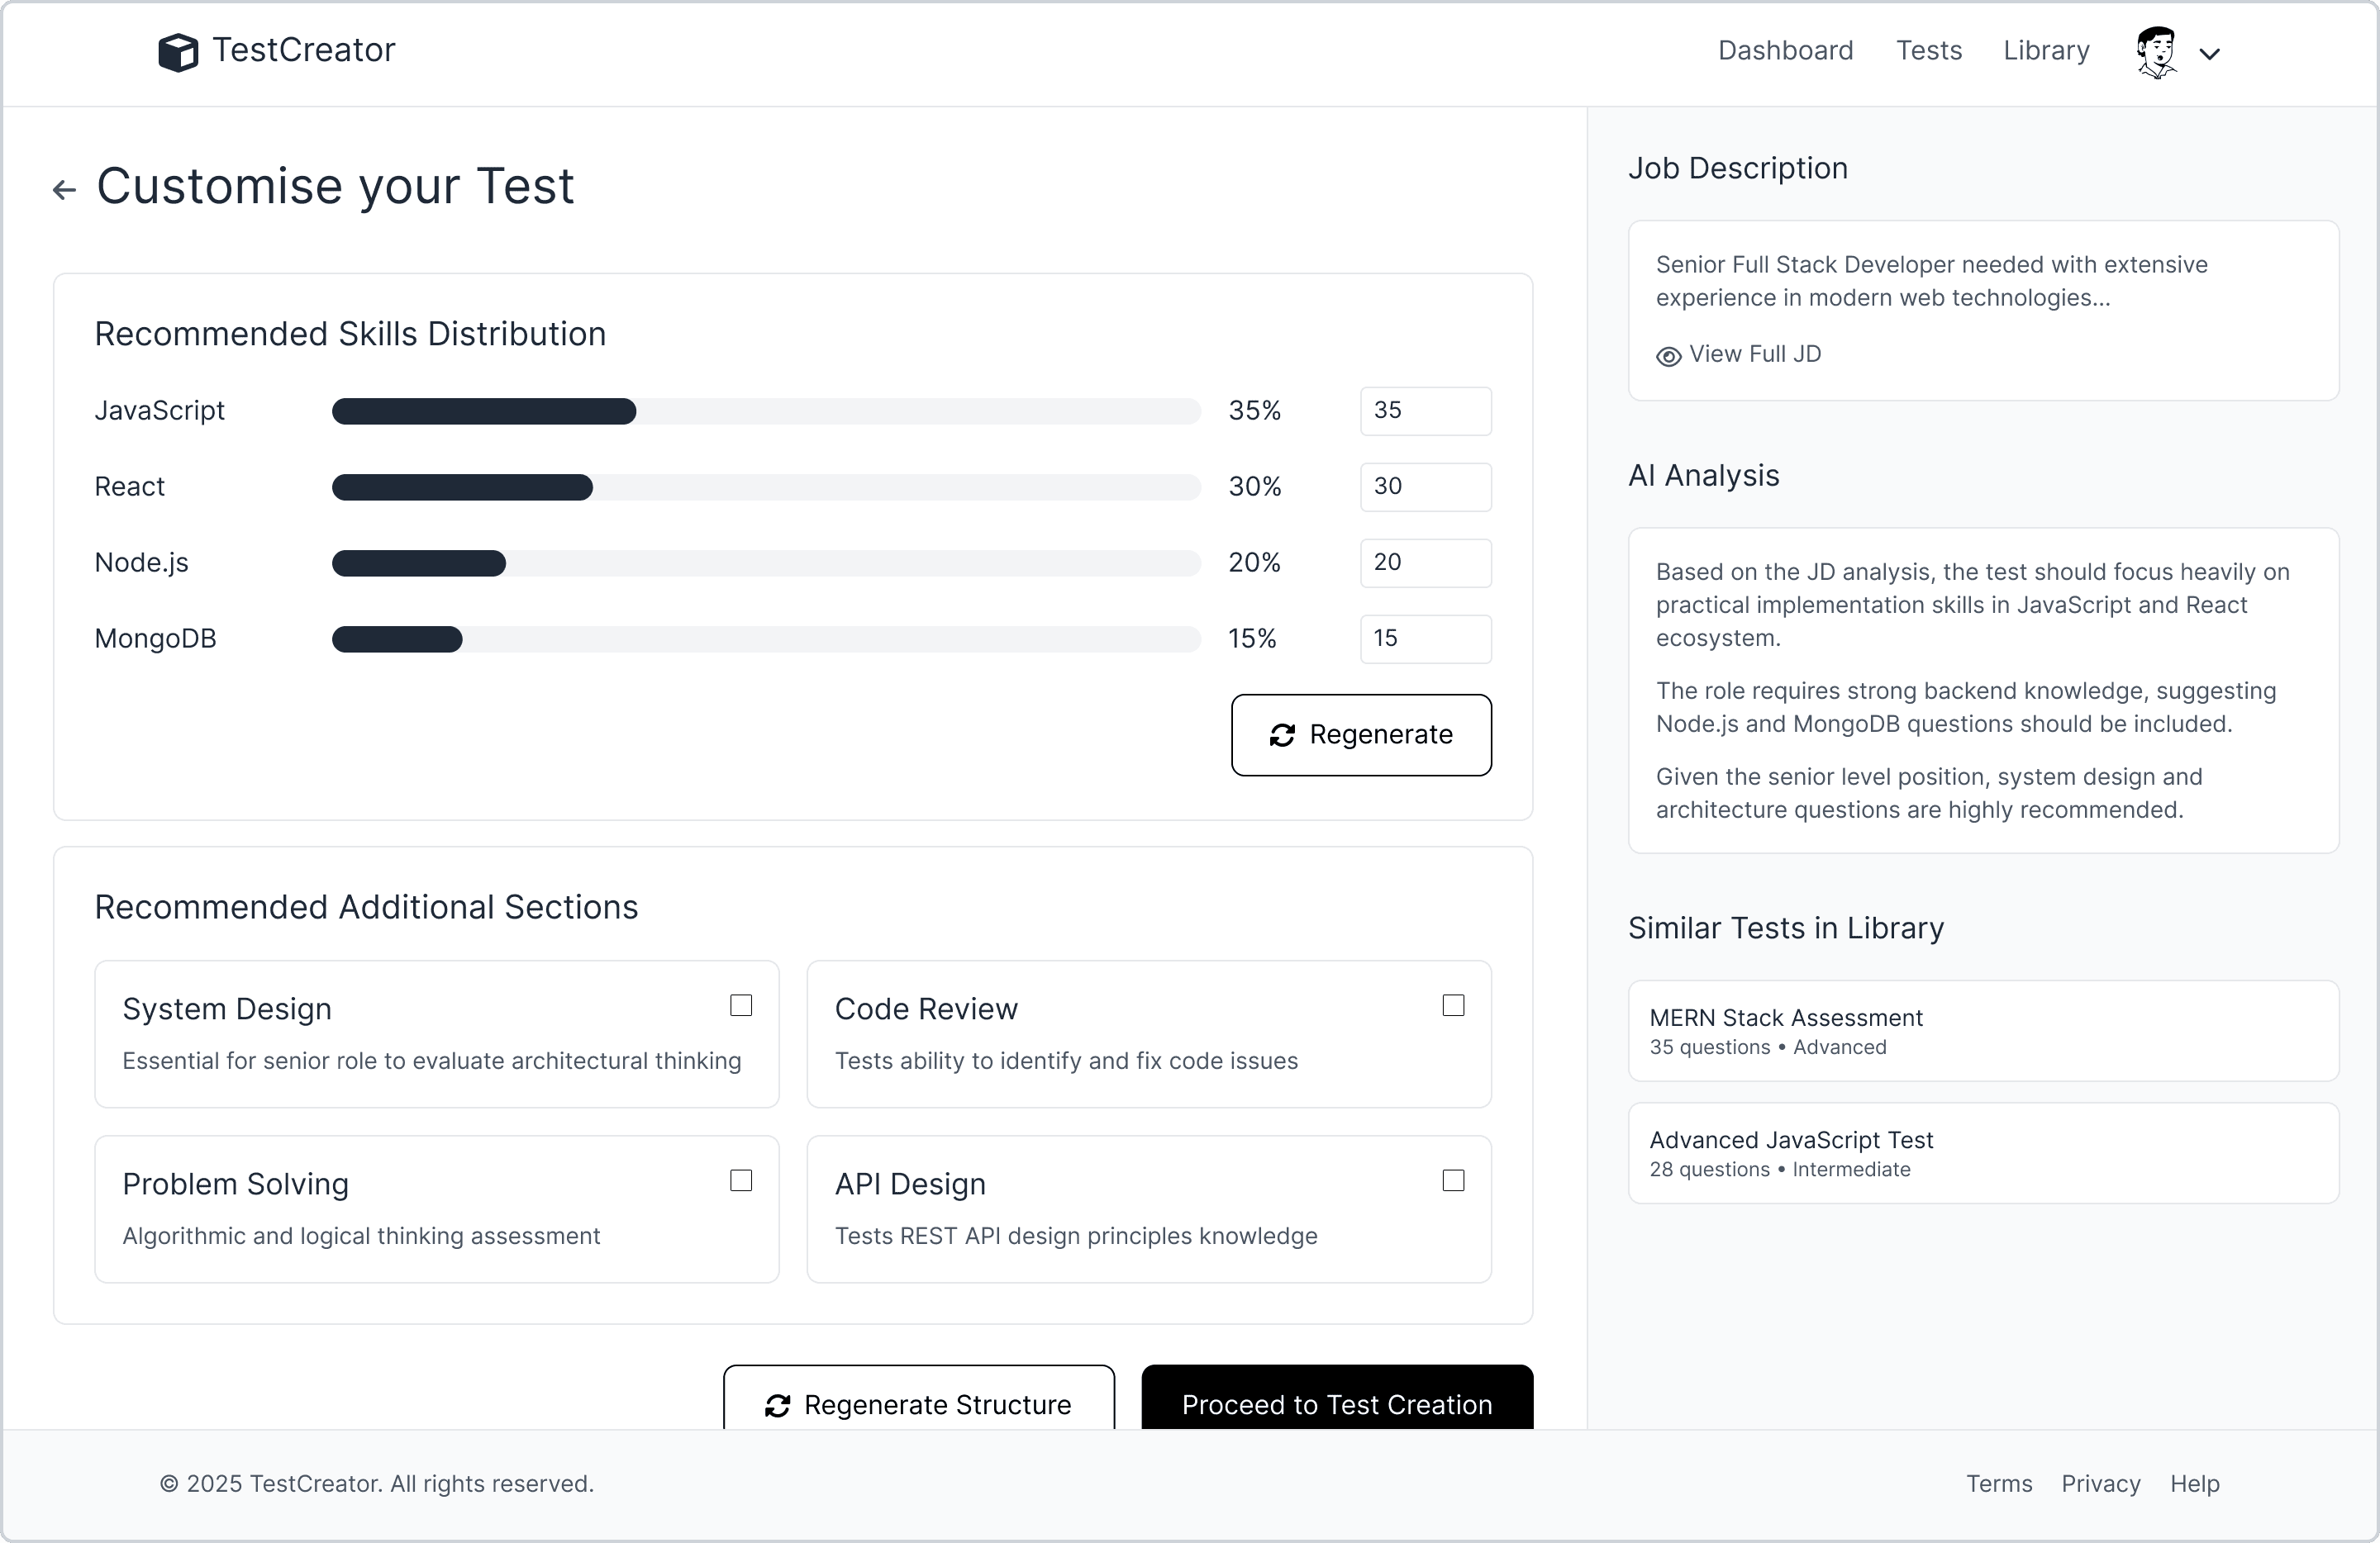This screenshot has width=2380, height=1543.
Task: Select the API Design checkbox
Action: (x=1453, y=1180)
